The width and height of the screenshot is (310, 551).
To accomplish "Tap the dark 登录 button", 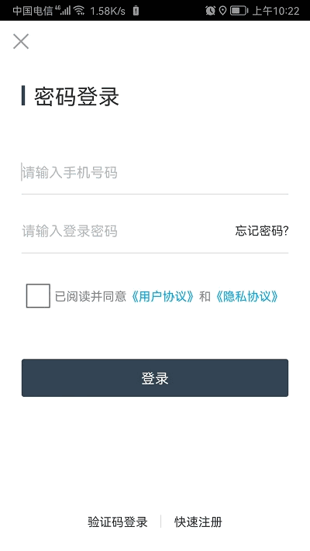I will click(155, 377).
